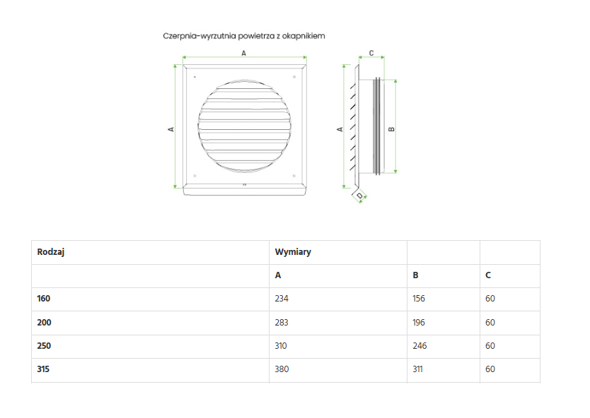Select the row label 200

click(44, 323)
